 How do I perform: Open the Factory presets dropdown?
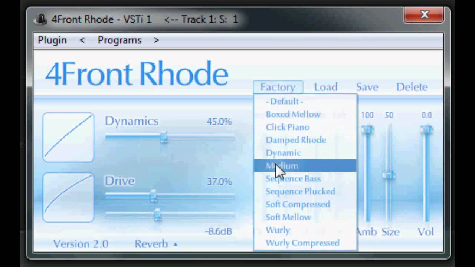coord(278,87)
